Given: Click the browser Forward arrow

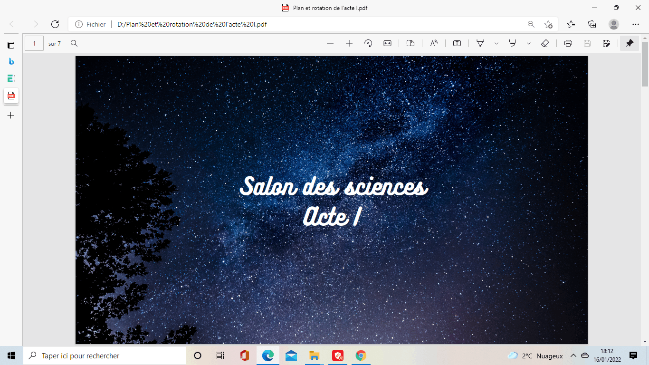Looking at the screenshot, I should click(34, 24).
